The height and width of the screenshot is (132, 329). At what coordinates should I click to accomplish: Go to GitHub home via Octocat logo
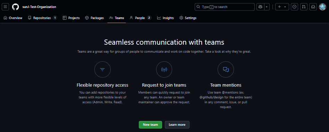[x=15, y=7]
